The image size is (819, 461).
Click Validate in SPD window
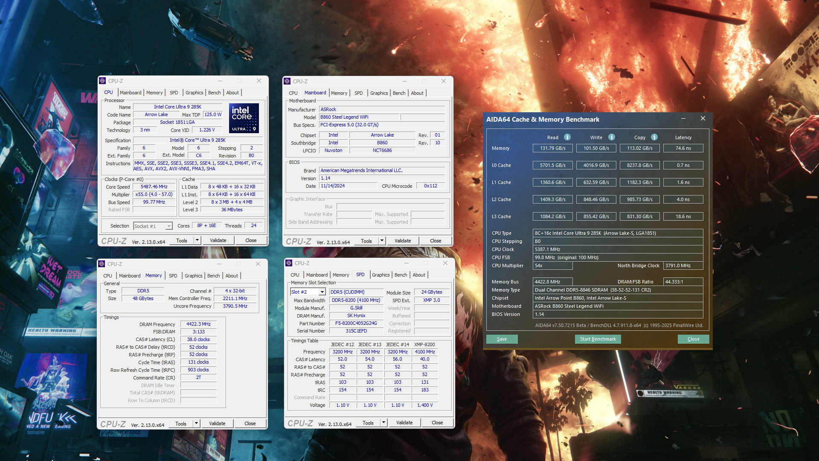tap(404, 423)
